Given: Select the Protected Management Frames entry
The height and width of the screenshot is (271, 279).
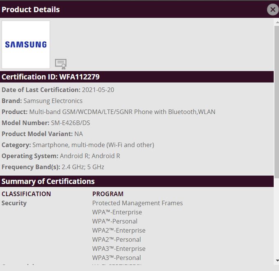Looking at the screenshot, I should coord(137,203).
